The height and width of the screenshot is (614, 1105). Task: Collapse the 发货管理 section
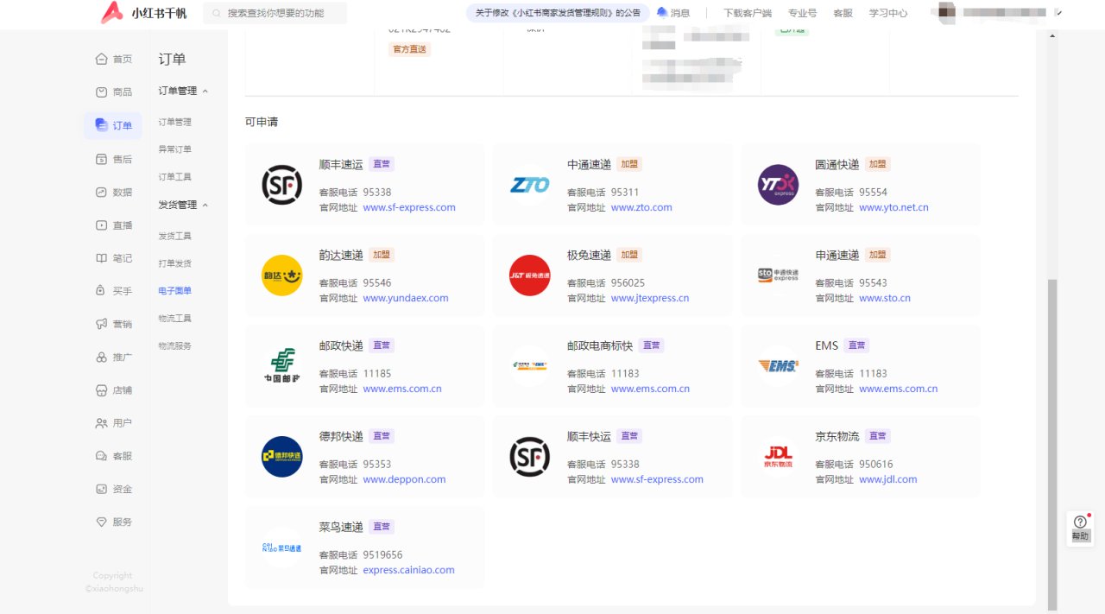click(x=205, y=205)
